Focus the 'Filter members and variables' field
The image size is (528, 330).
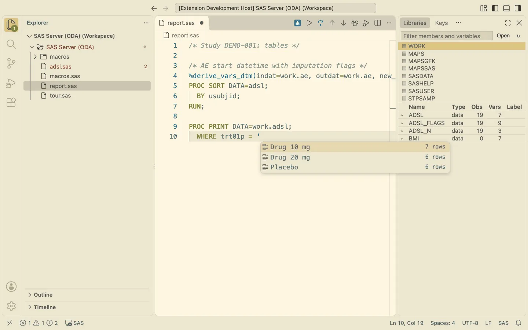tap(447, 36)
